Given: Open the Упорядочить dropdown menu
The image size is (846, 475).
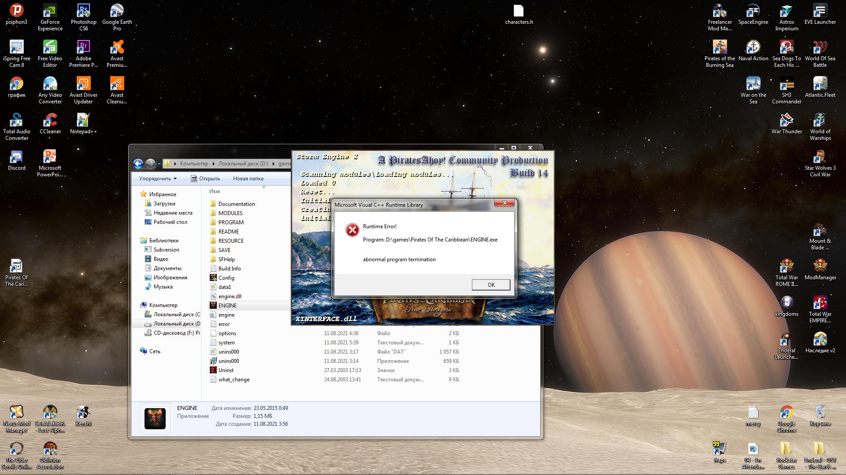Looking at the screenshot, I should coord(158,179).
